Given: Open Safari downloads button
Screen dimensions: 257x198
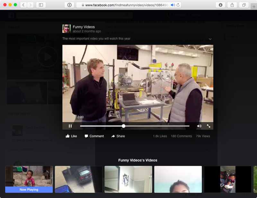Looking at the screenshot, I should click(x=220, y=5).
